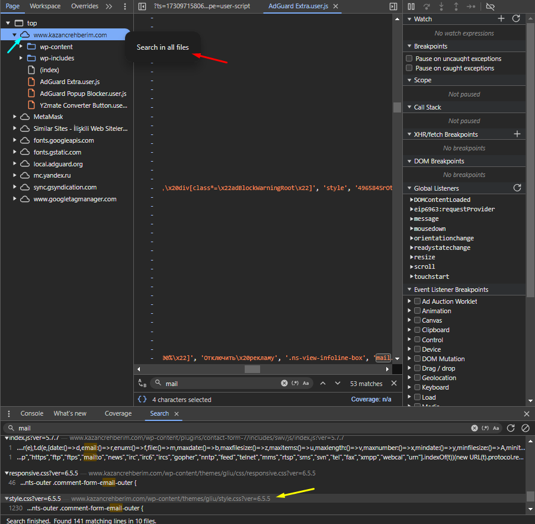
Task: Go to next match arrow
Action: [x=338, y=383]
